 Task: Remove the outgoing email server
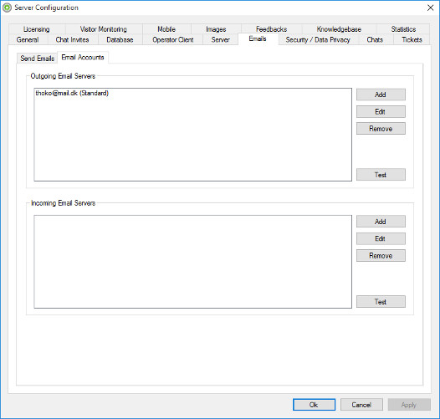coord(381,129)
